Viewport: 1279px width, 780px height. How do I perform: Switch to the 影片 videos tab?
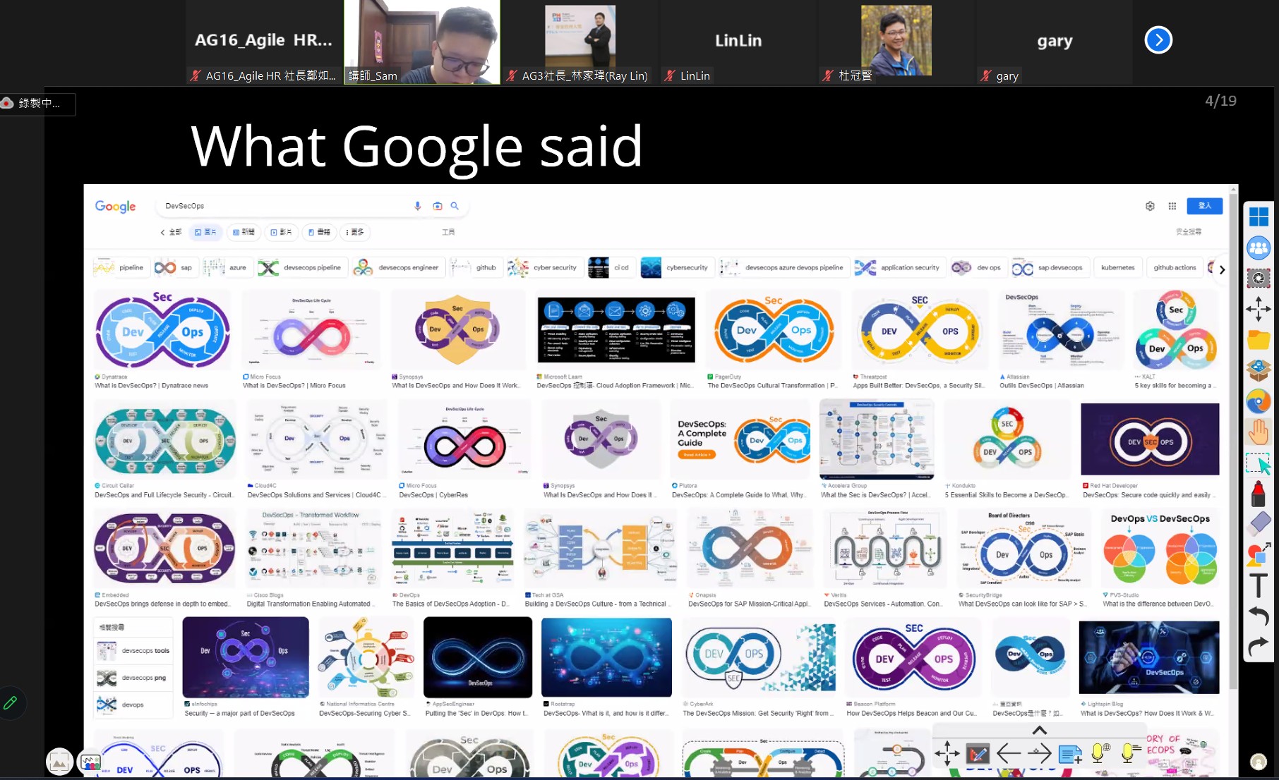(x=282, y=232)
